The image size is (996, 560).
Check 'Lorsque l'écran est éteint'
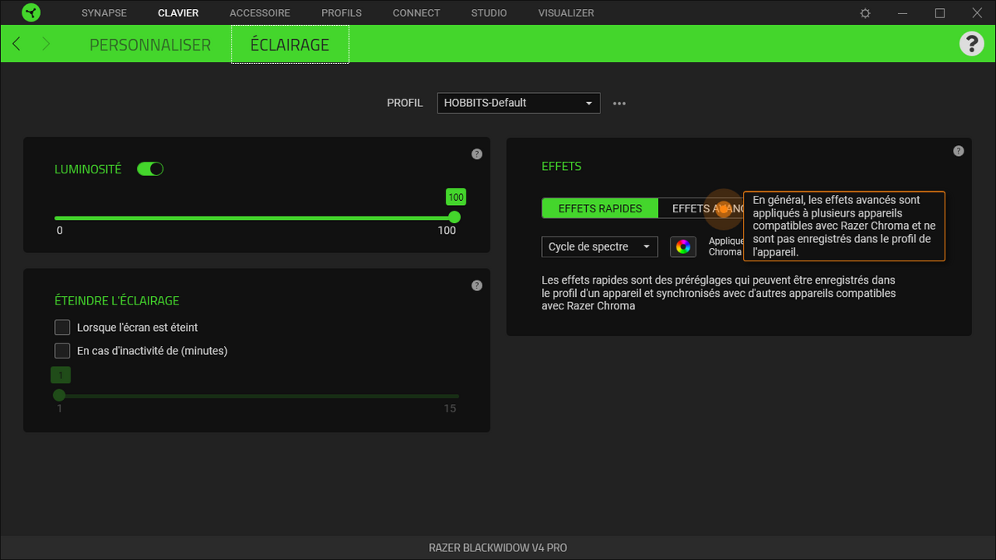coord(62,327)
